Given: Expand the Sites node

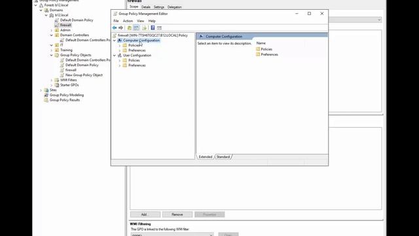Looking at the screenshot, I should coord(41,90).
